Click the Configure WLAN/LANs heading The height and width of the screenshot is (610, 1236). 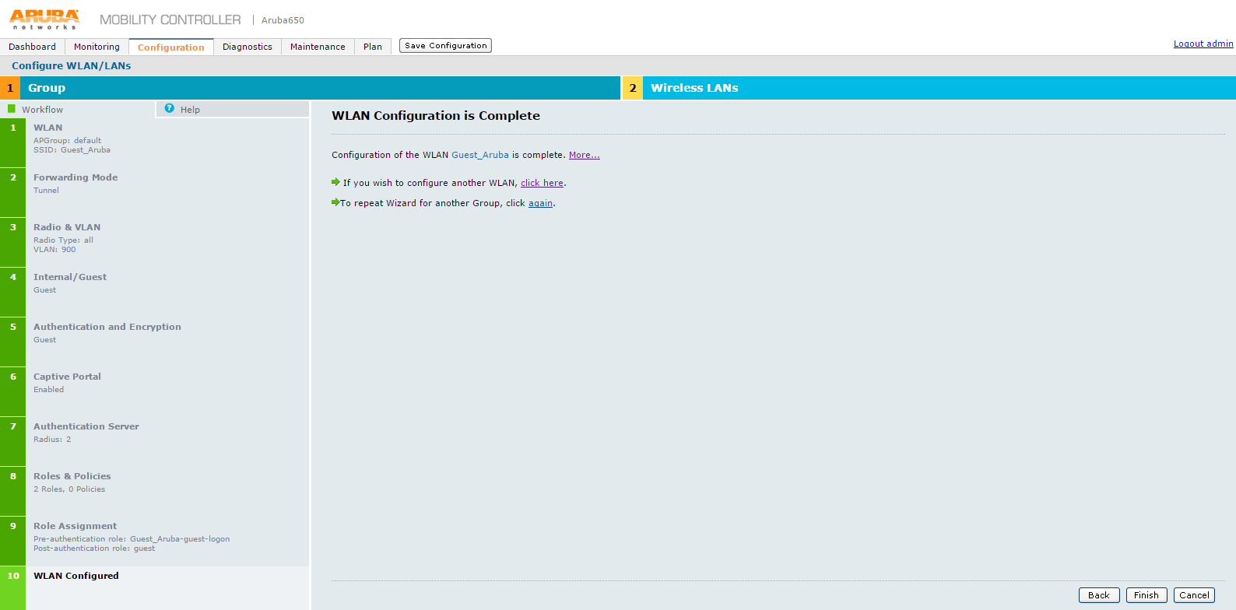(72, 65)
